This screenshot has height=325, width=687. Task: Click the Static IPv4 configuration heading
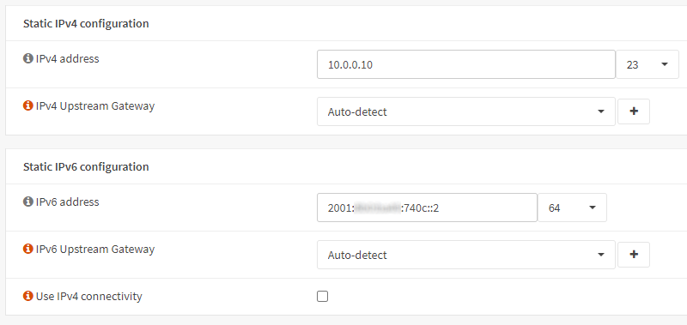[x=86, y=24]
